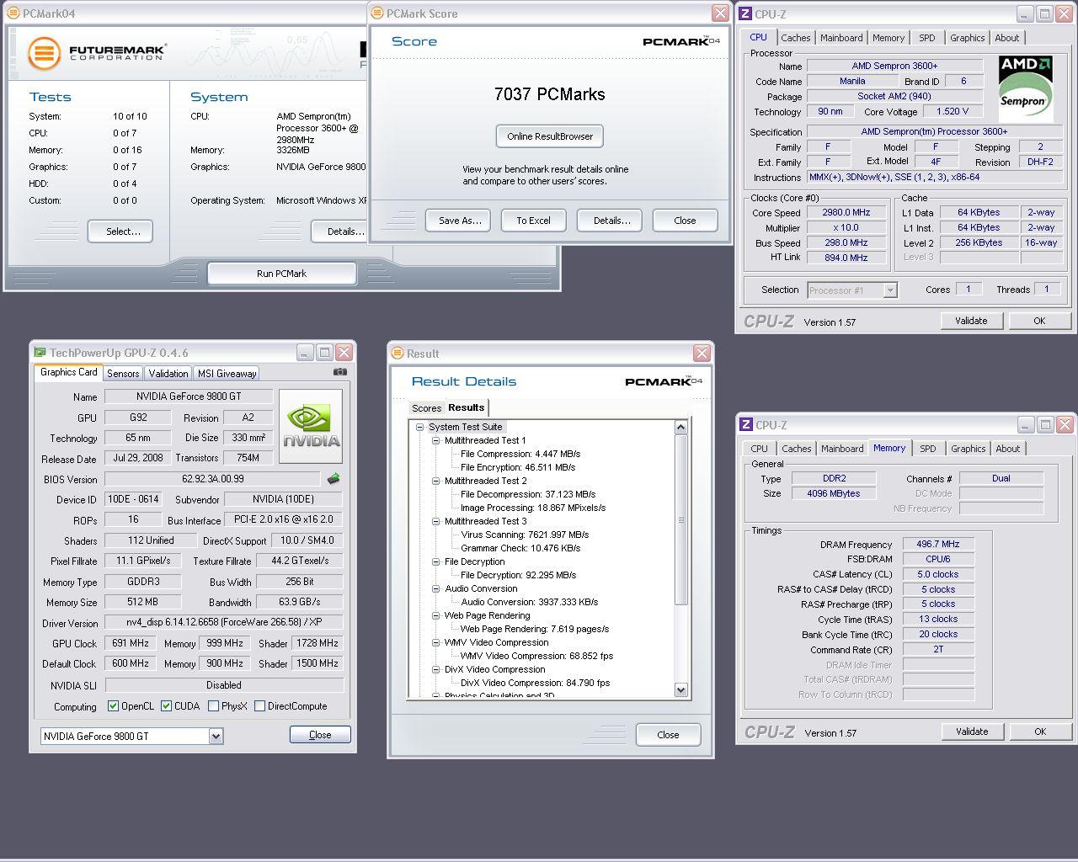Image resolution: width=1078 pixels, height=862 pixels.
Task: Click the BIOS Version field 62.92.3A.00.99
Action: [213, 479]
